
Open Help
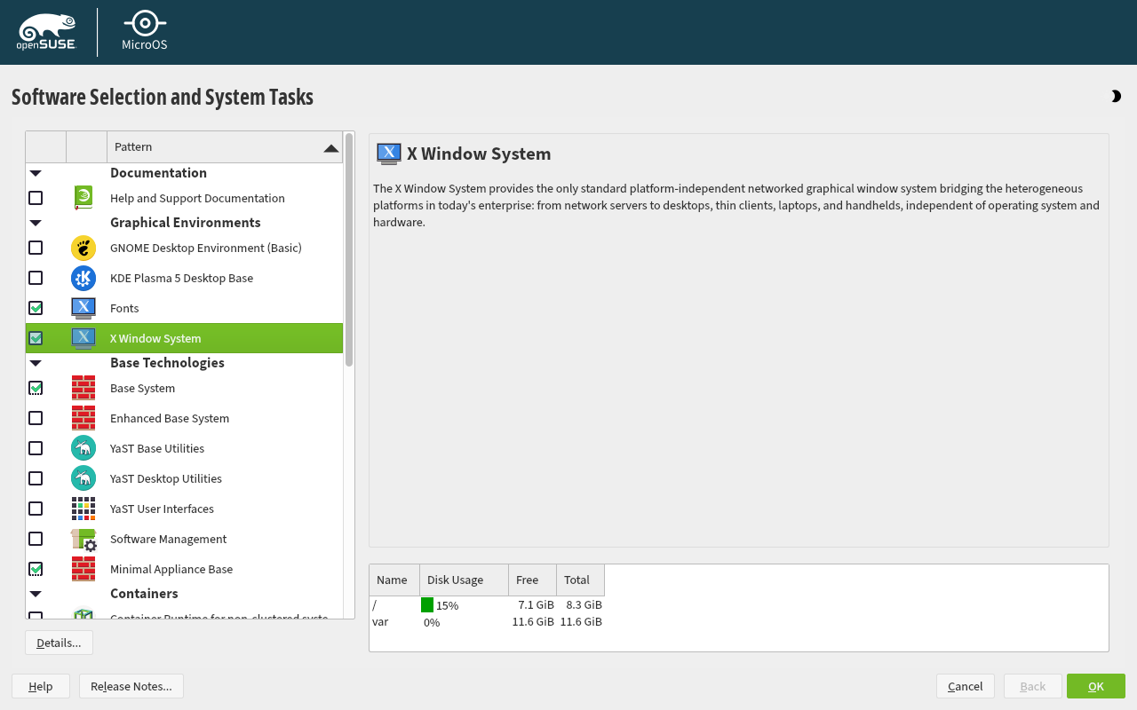tap(41, 686)
